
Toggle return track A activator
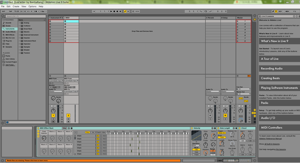point(210,116)
